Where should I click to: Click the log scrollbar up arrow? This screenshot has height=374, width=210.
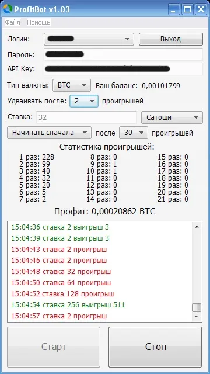[x=197, y=227]
